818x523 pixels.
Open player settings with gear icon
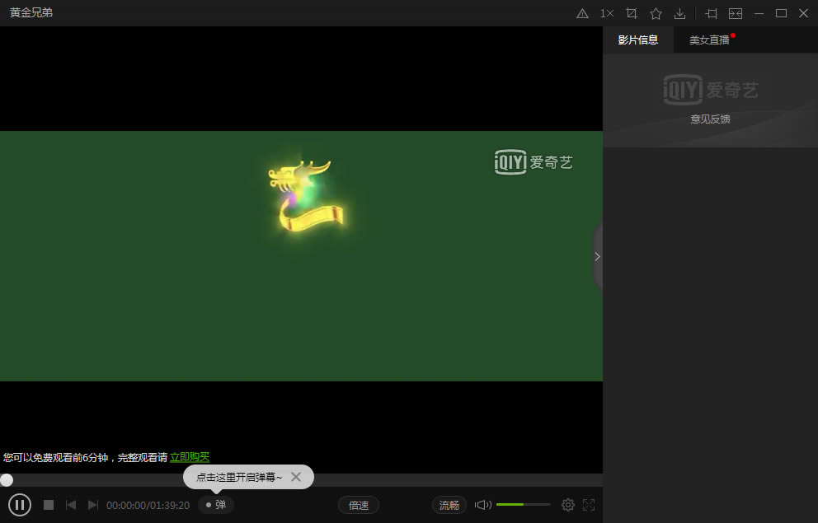(x=567, y=505)
